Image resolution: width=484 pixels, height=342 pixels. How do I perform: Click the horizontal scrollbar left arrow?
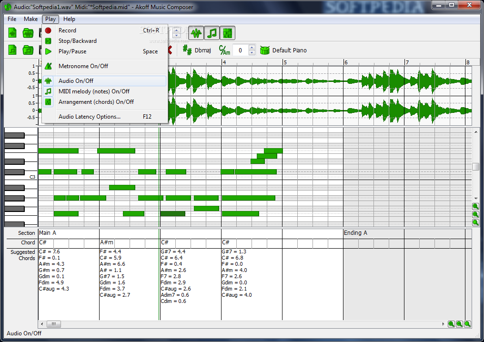[x=42, y=324]
